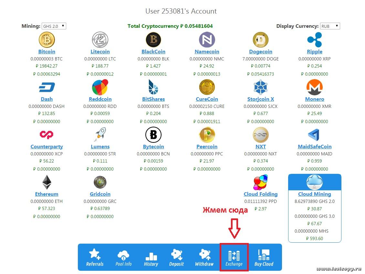
Task: Open the Mining GHS 2.0 dropdown
Action: (x=54, y=26)
